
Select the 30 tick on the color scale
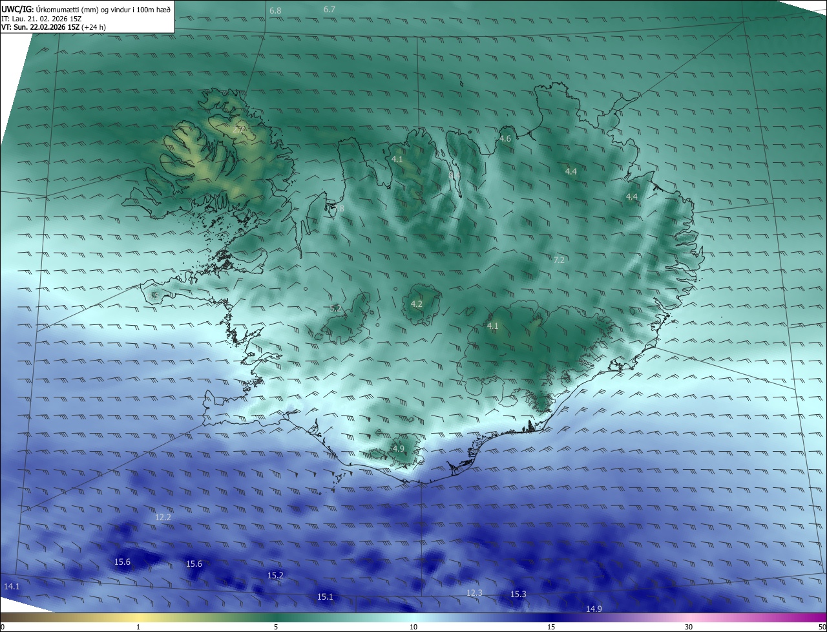[x=689, y=627]
